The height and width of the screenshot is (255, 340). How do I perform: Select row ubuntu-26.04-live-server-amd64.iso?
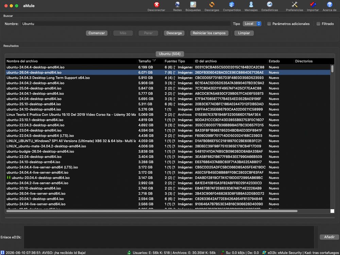pos(168,194)
